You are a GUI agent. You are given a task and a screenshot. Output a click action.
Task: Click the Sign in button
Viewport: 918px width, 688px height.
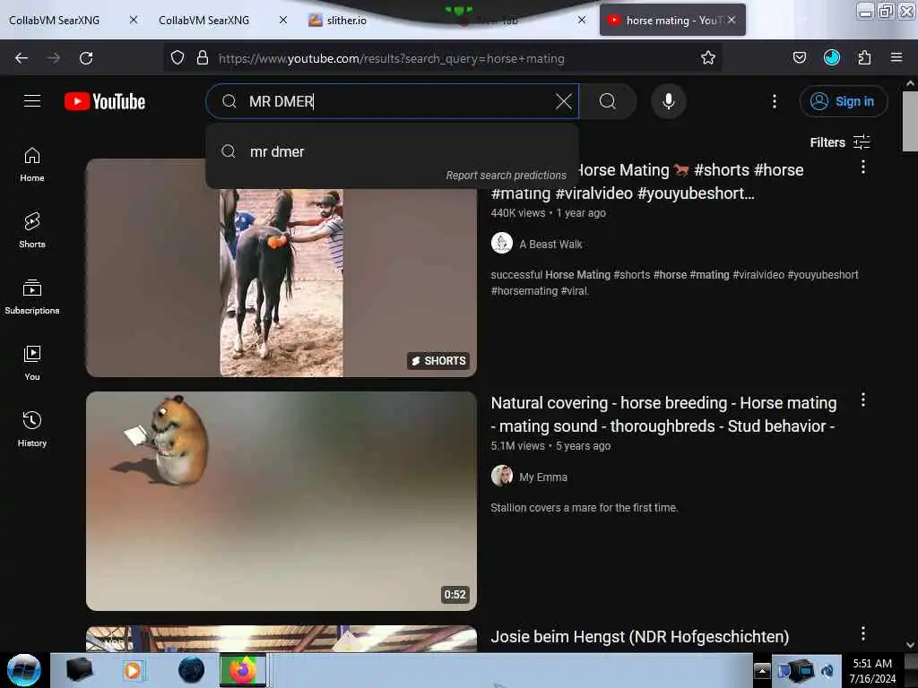coord(843,101)
